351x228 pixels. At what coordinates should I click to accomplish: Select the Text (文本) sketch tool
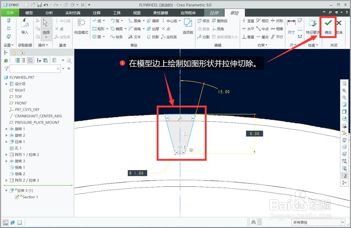click(x=135, y=37)
